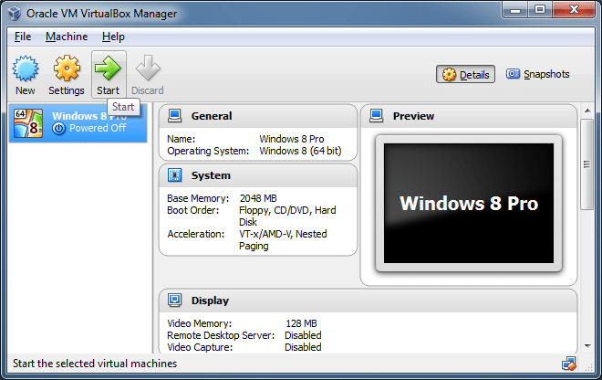
Task: Click the General section header title
Action: [212, 116]
